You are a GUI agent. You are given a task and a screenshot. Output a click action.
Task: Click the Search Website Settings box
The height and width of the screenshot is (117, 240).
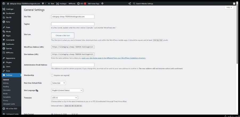[x=143, y=3]
